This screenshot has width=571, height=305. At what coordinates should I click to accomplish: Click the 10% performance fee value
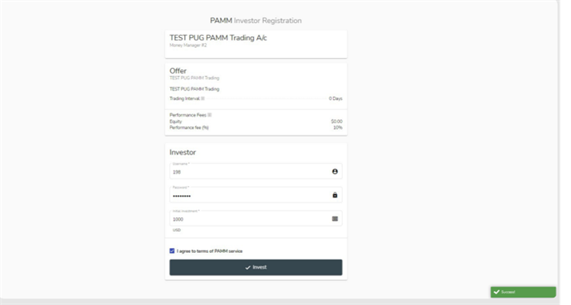[x=338, y=127]
